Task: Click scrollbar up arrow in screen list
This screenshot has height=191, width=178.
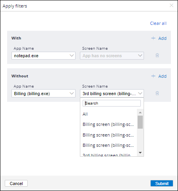Action: 140,112
